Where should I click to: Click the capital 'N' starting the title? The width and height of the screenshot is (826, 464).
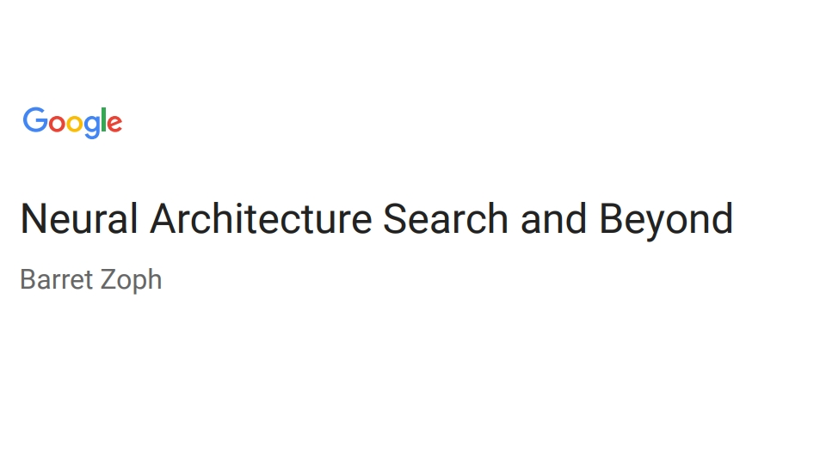point(33,219)
